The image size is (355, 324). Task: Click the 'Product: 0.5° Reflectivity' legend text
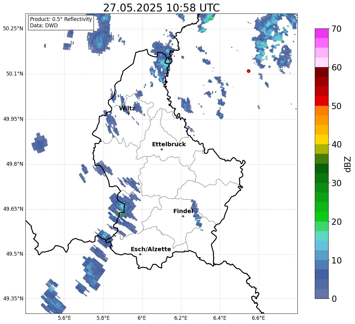click(x=61, y=19)
